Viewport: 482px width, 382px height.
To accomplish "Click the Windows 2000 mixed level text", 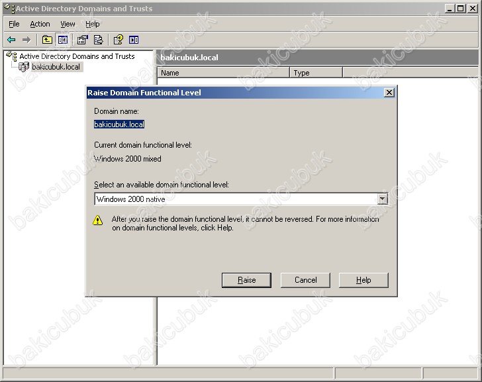I will point(128,159).
